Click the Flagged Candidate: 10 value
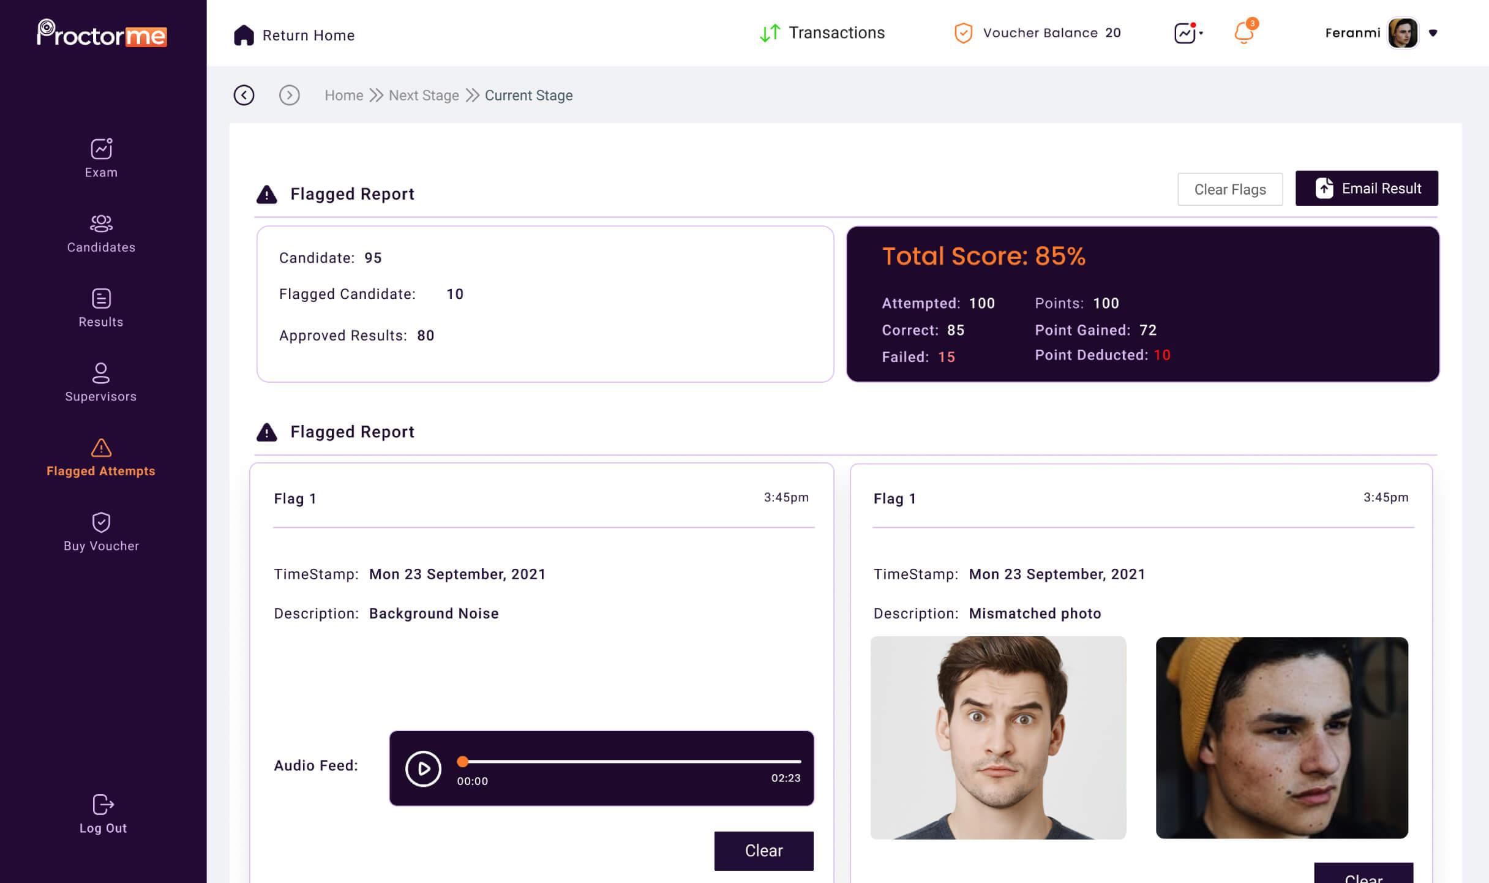Image resolution: width=1489 pixels, height=883 pixels. pyautogui.click(x=455, y=294)
